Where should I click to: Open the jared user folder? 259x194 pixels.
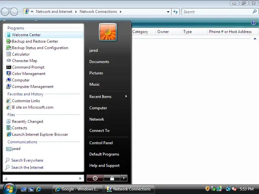point(94,50)
